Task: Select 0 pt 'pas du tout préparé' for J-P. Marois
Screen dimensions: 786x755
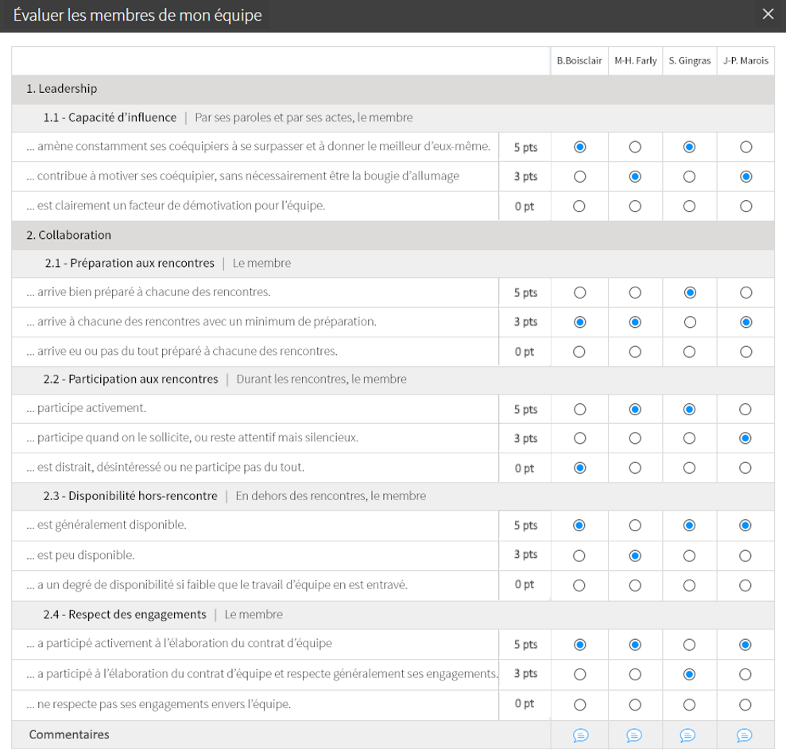Action: click(746, 352)
